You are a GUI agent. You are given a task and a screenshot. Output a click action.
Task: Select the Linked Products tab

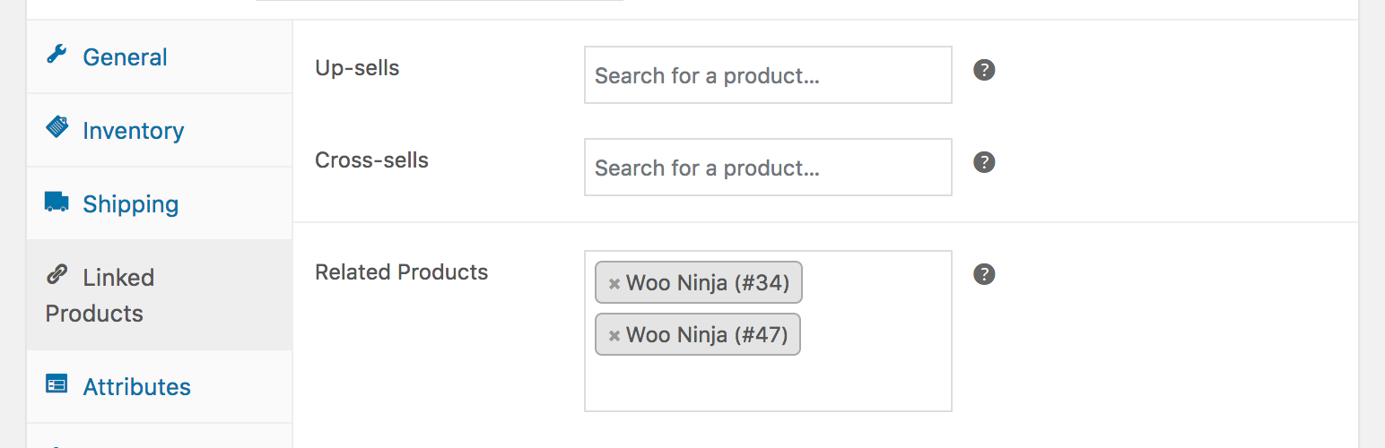(100, 295)
